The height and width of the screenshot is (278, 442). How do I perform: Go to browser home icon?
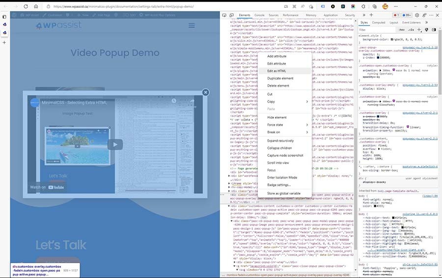36,6
